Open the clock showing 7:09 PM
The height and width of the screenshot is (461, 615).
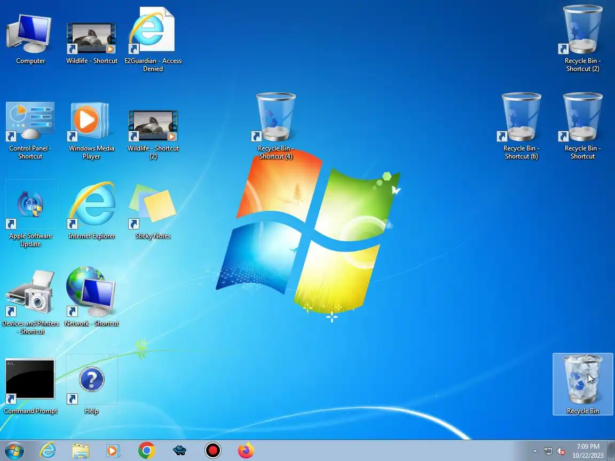588,451
